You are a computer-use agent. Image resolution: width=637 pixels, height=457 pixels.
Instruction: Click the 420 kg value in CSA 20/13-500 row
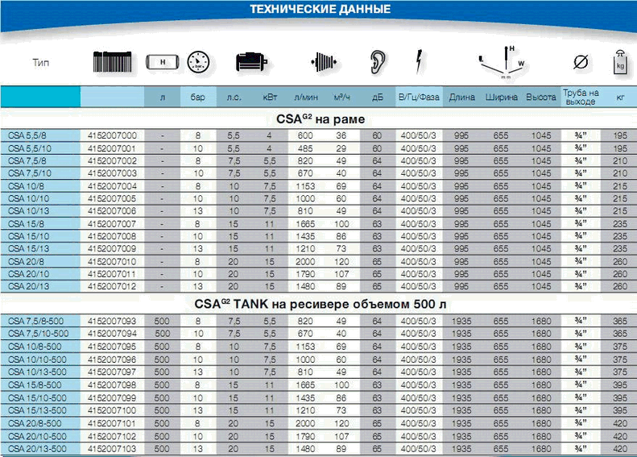pyautogui.click(x=620, y=448)
